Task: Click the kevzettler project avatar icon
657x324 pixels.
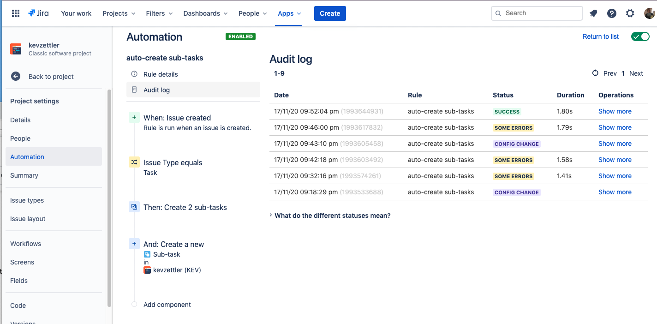Action: 16,48
